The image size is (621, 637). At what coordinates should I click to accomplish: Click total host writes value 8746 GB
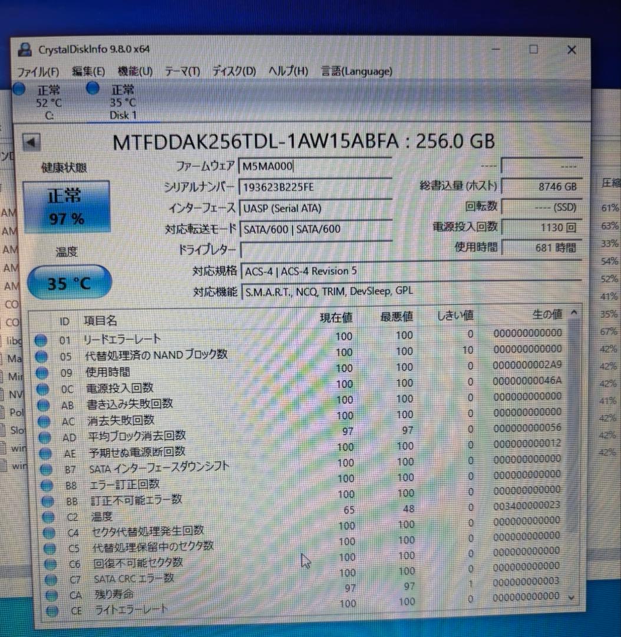coord(542,186)
